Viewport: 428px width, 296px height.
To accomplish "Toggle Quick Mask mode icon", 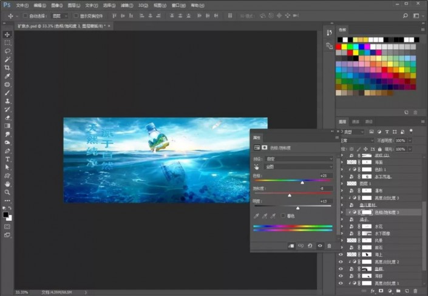I will [7, 227].
